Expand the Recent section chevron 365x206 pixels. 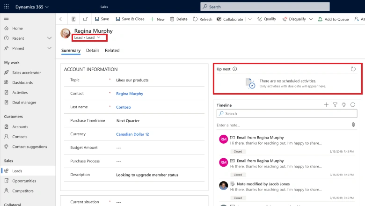(49, 38)
